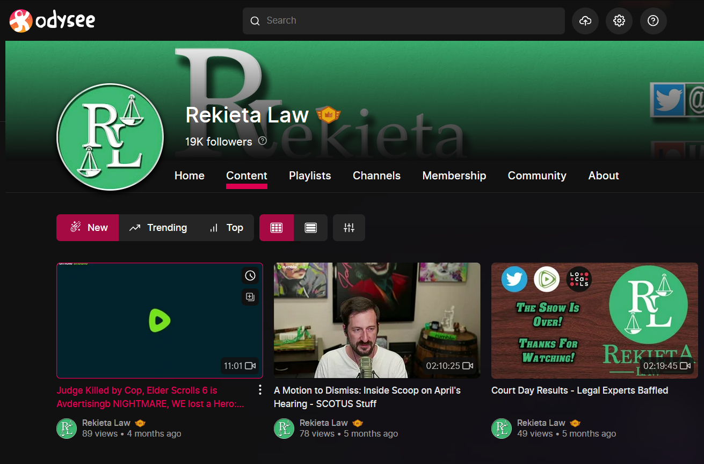The width and height of the screenshot is (704, 464).
Task: Go to the Membership tab
Action: click(x=454, y=176)
